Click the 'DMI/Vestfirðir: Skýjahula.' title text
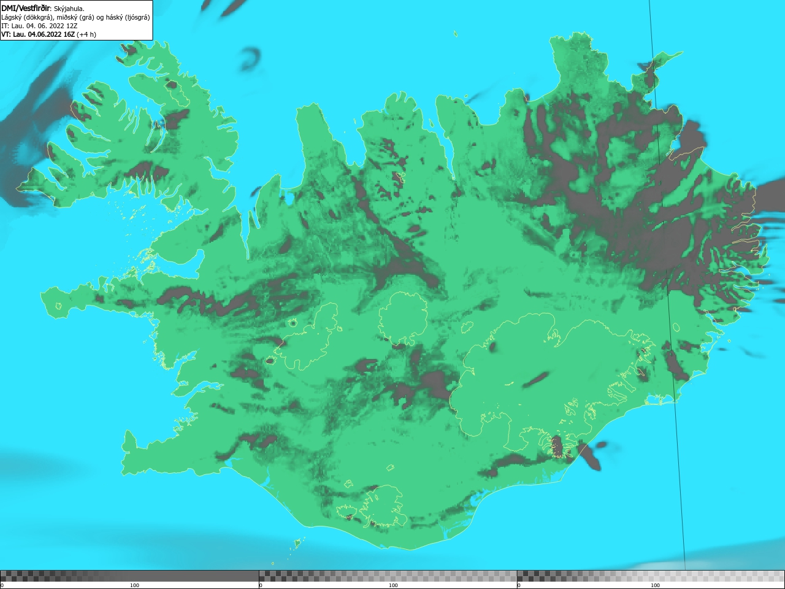This screenshot has width=785, height=589. click(x=43, y=9)
